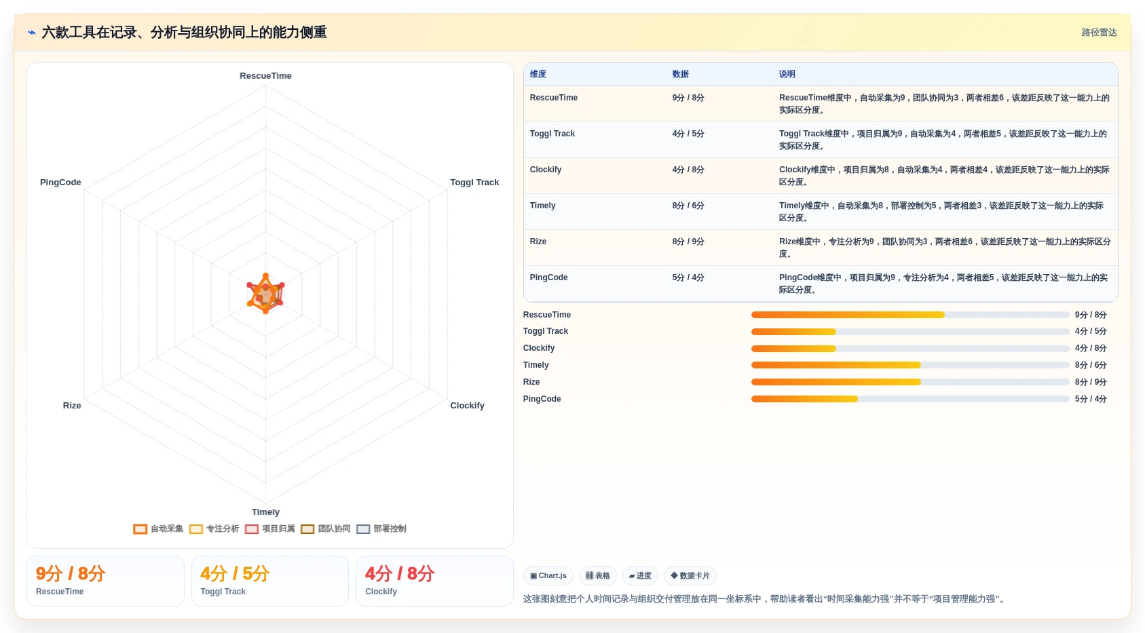Select the PingCode table row name

coord(549,277)
